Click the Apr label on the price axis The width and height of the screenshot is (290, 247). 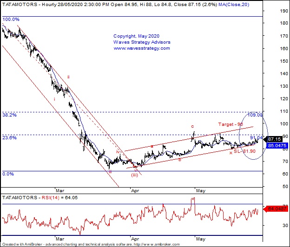(x=135, y=191)
